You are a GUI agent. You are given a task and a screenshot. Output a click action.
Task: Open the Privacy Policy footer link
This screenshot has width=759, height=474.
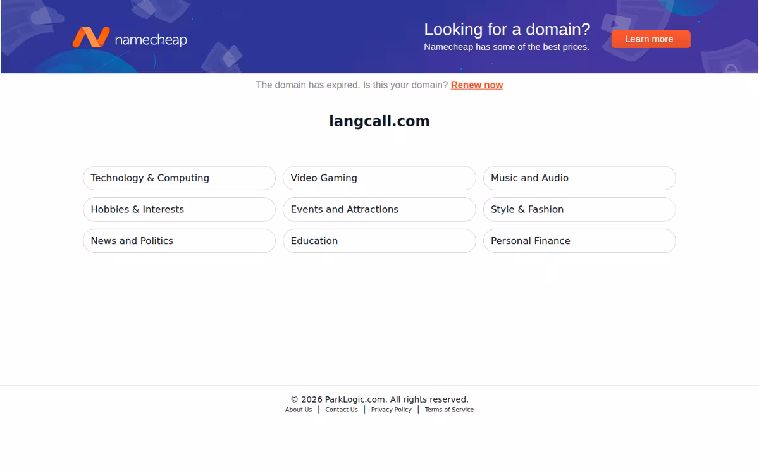point(391,410)
